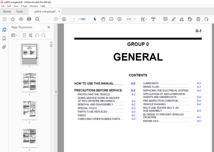Open the Help menu

point(43,6)
